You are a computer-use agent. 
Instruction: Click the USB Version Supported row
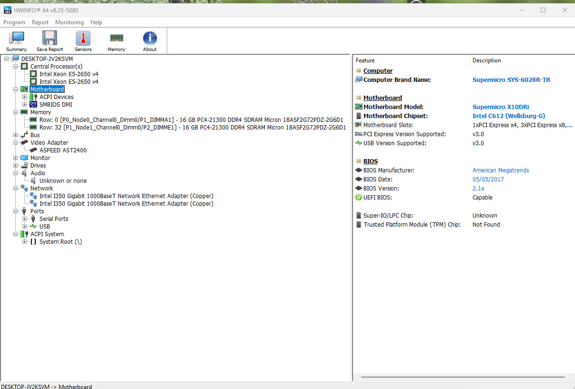point(464,143)
